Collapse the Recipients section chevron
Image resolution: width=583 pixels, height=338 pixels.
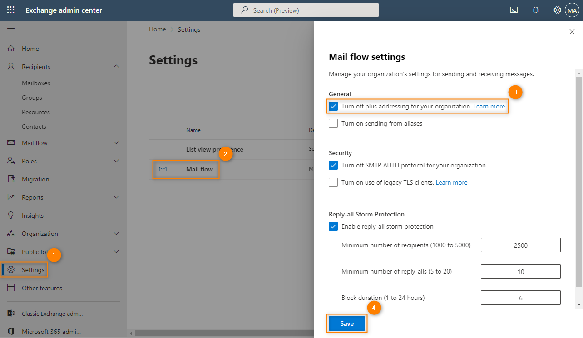coord(116,67)
